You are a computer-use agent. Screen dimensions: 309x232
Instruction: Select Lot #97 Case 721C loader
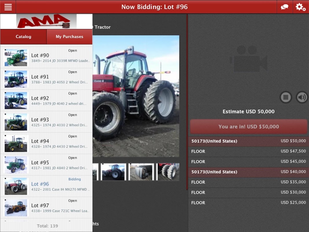46,208
